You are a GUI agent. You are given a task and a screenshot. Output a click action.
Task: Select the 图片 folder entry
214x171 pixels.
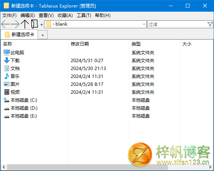pyautogui.click(x=15, y=84)
